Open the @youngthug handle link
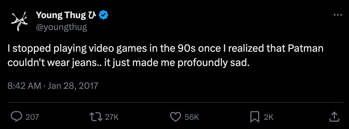This screenshot has height=129, width=349. coord(61,27)
